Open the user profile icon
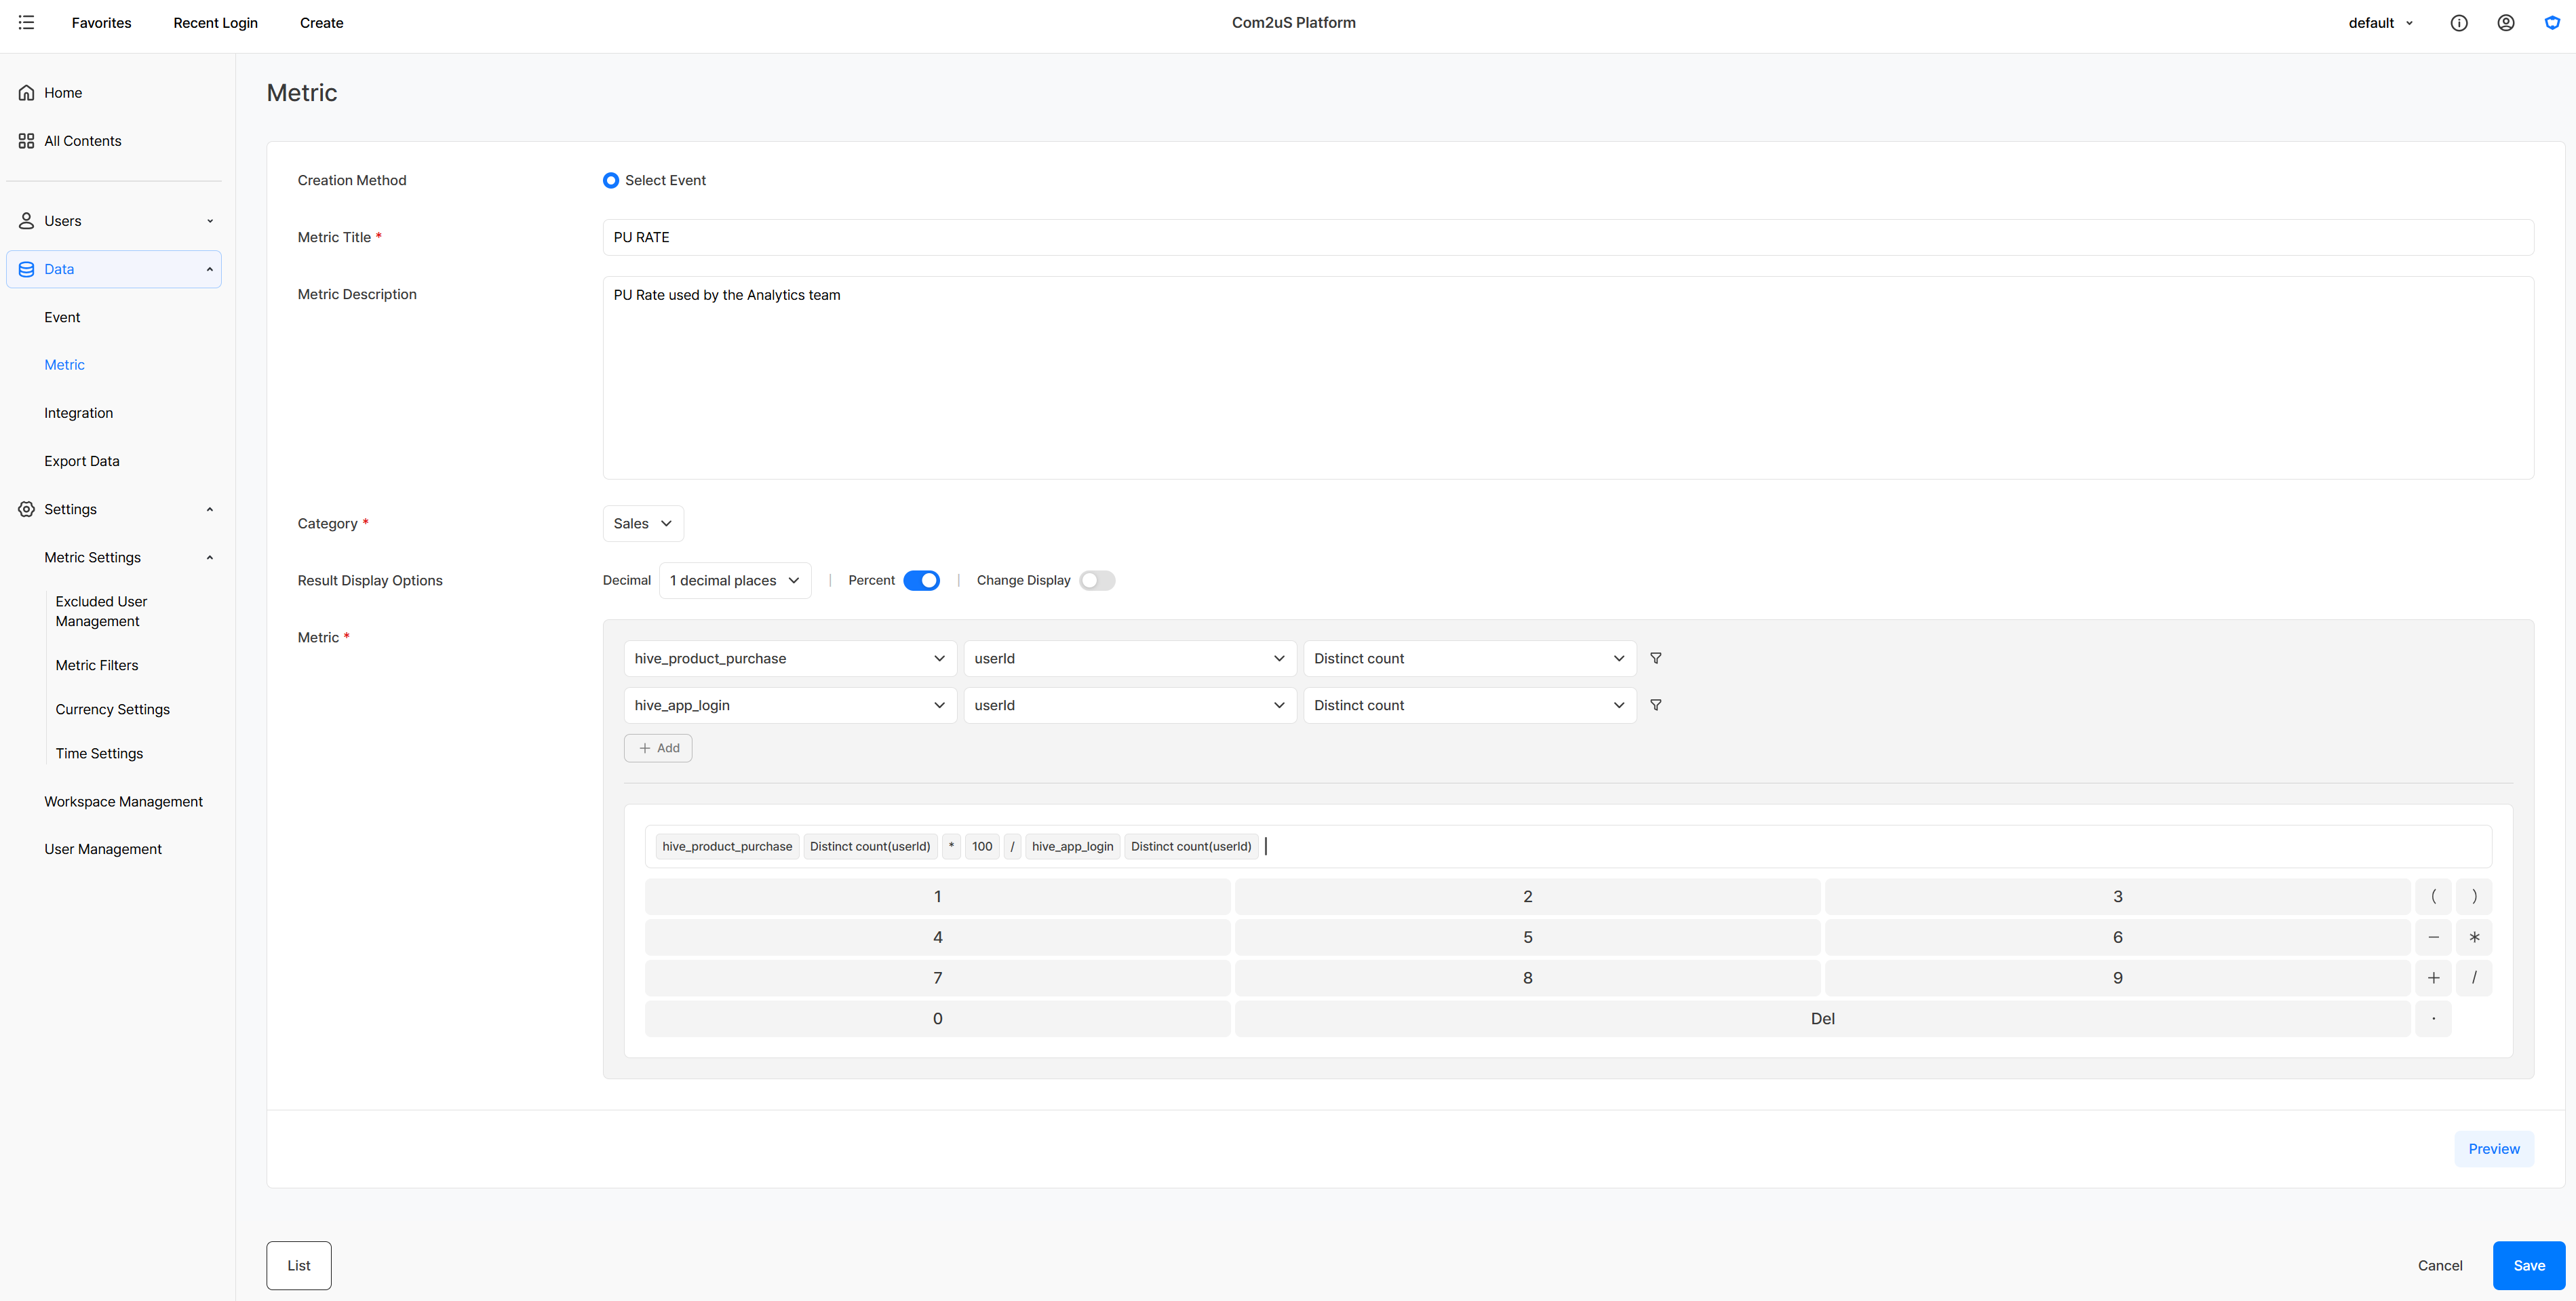Image resolution: width=2576 pixels, height=1301 pixels. [2505, 23]
